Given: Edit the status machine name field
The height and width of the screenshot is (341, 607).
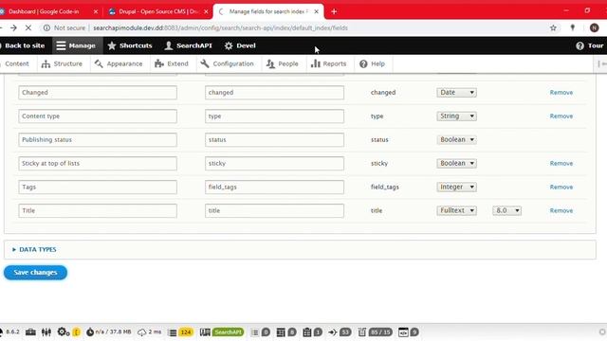Looking at the screenshot, I should (x=274, y=139).
